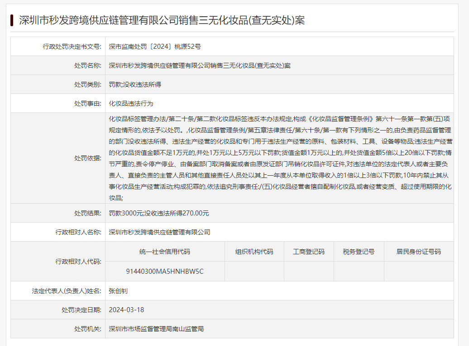Click the party name 深圳市秒发跨境供应链管理有限公司

[159, 232]
